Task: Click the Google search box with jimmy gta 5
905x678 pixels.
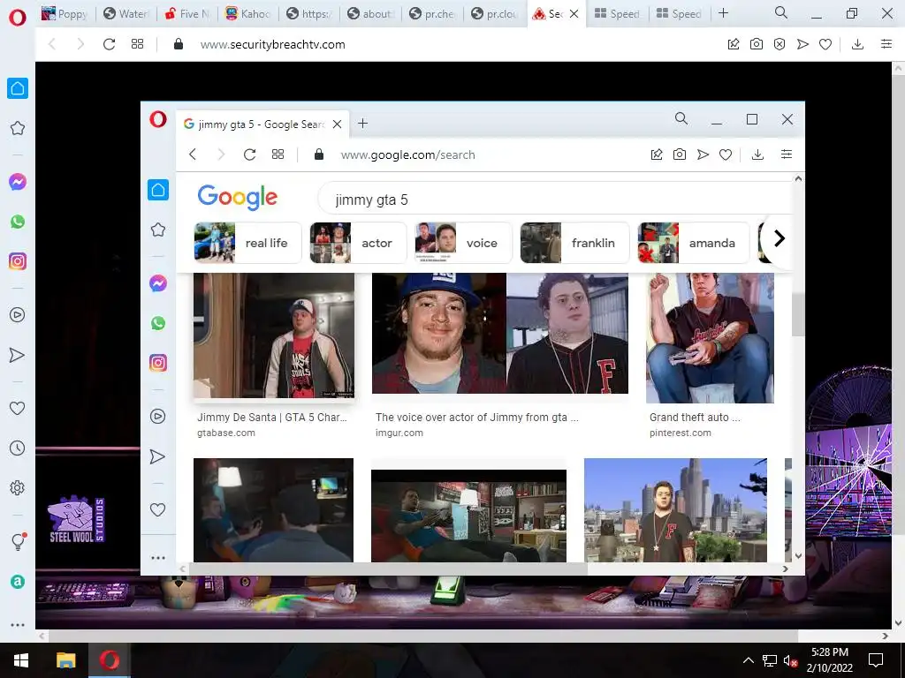Action: 557,200
